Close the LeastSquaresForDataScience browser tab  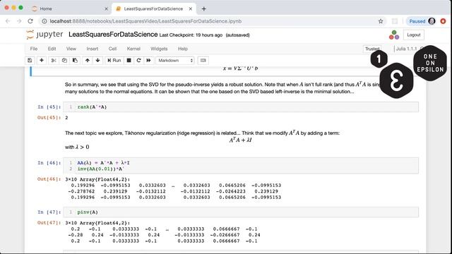pos(191,8)
